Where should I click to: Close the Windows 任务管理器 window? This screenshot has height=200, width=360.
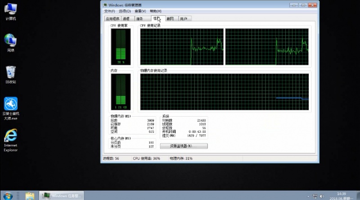pyautogui.click(x=312, y=5)
